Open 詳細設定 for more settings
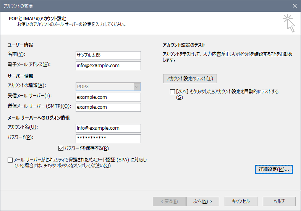 click(x=274, y=169)
